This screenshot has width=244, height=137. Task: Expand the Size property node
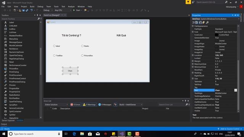(193, 79)
